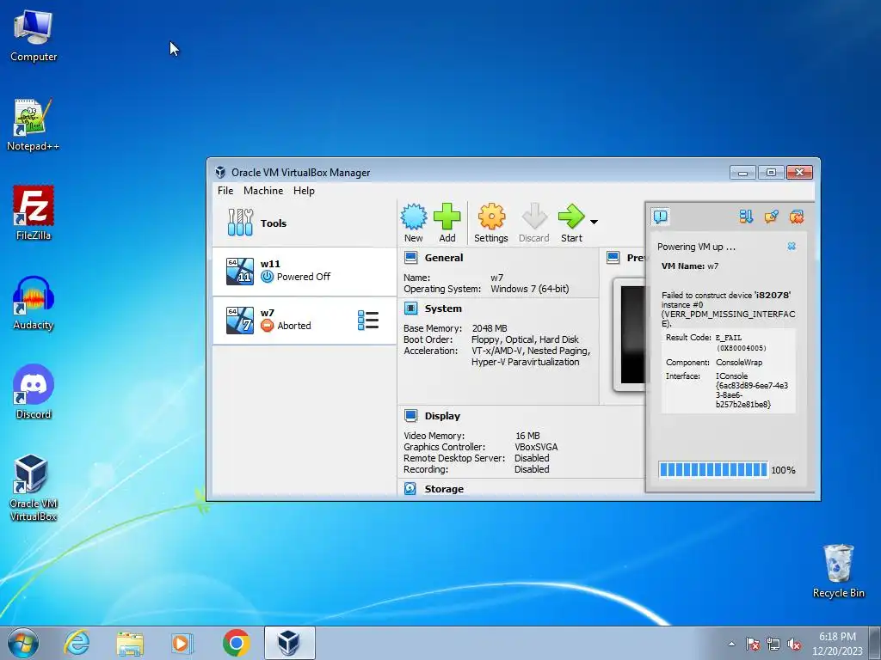The width and height of the screenshot is (881, 660).
Task: Click the Display section header
Action: click(442, 416)
